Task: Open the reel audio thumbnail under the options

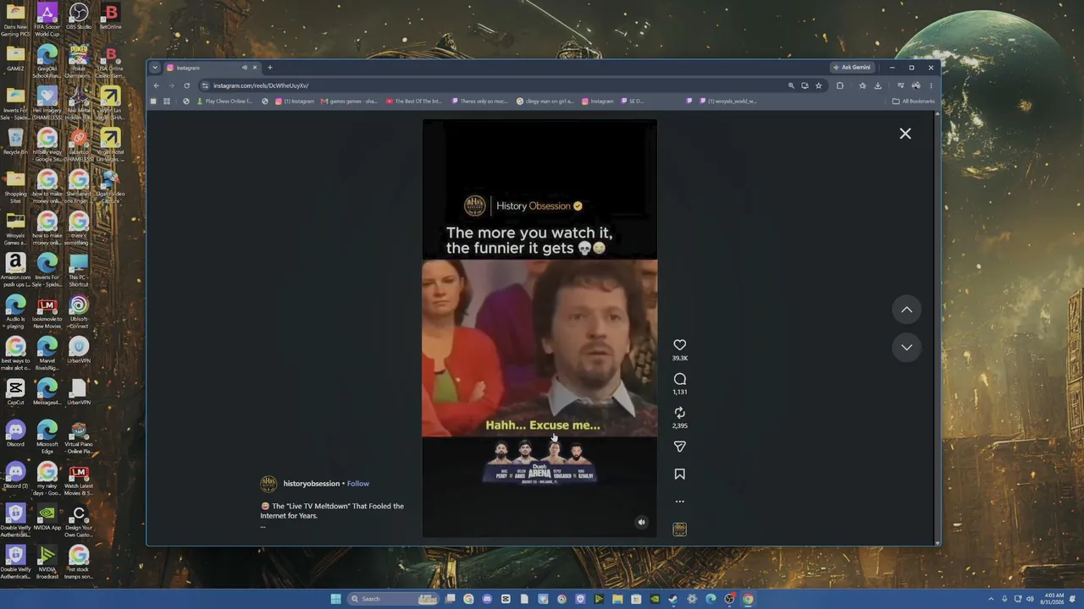Action: [x=679, y=529]
